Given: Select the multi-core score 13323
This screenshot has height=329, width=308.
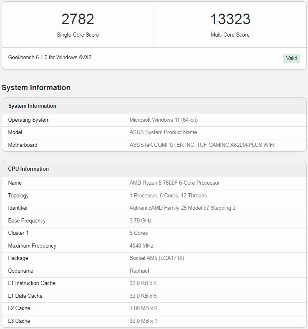Looking at the screenshot, I should pyautogui.click(x=230, y=19).
